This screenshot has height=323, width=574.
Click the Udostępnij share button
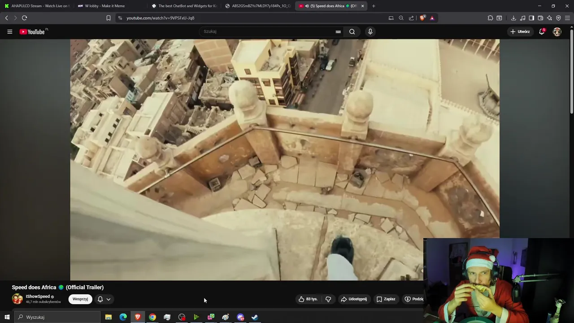[354, 299]
